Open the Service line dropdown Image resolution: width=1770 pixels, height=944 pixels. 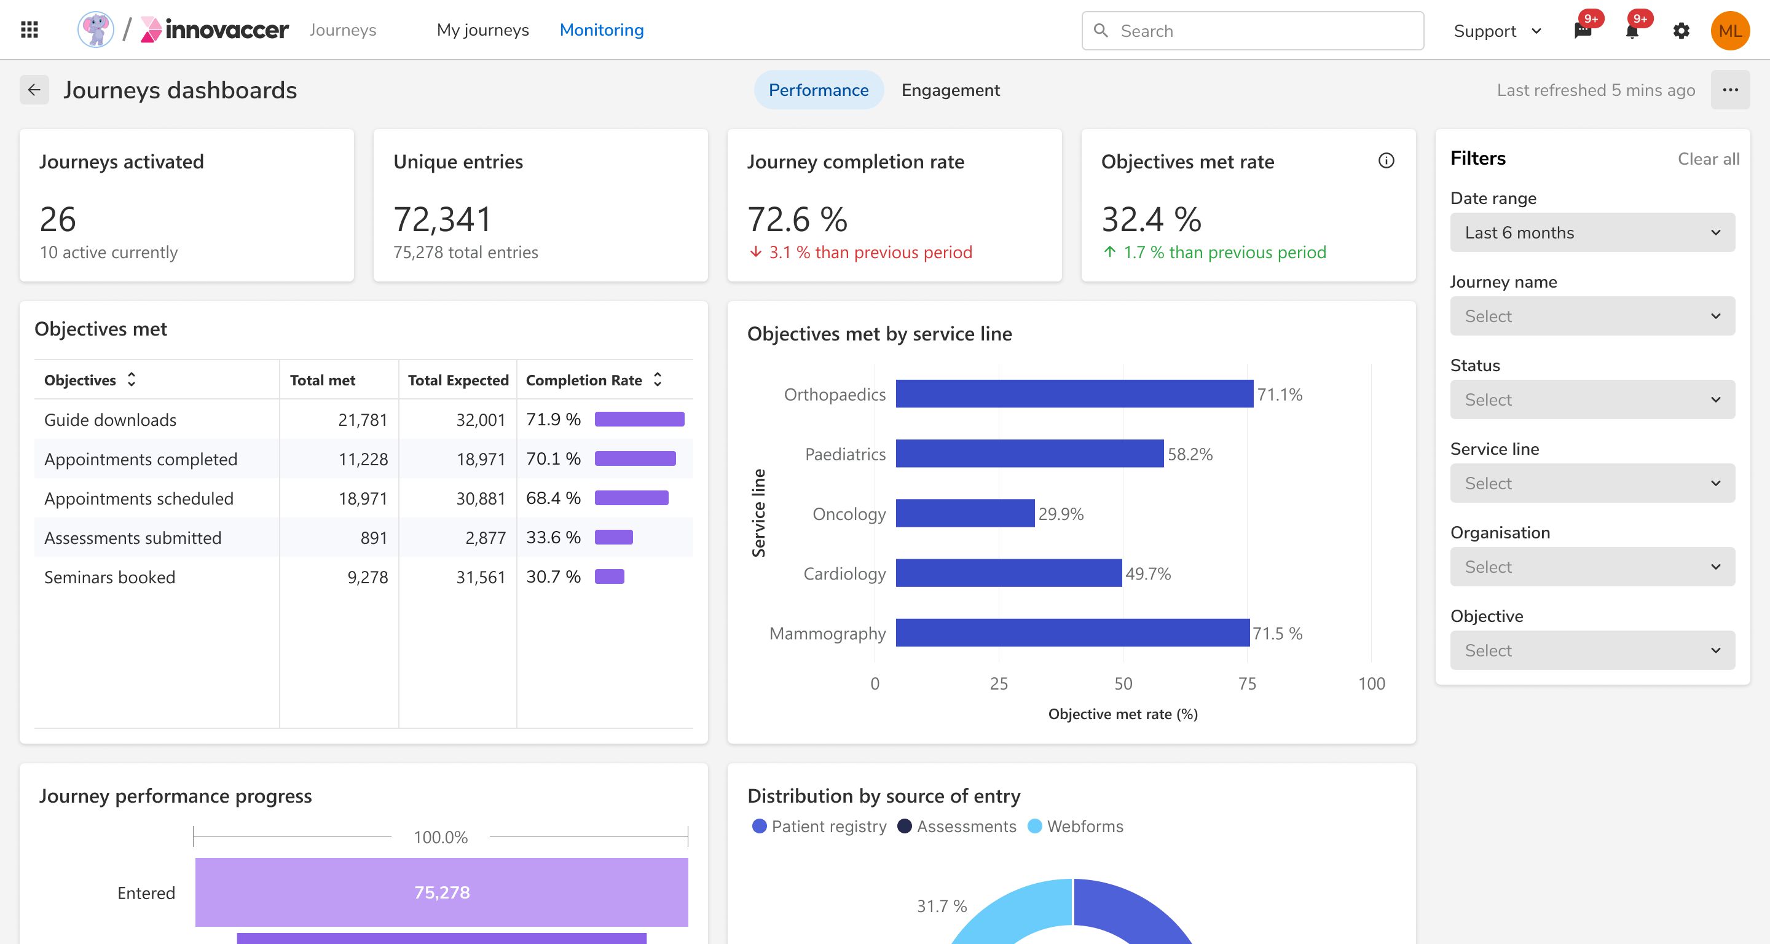[1592, 483]
